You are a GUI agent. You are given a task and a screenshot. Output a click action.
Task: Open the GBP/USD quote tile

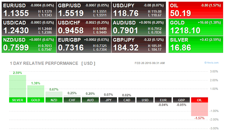pyautogui.click(x=83, y=10)
